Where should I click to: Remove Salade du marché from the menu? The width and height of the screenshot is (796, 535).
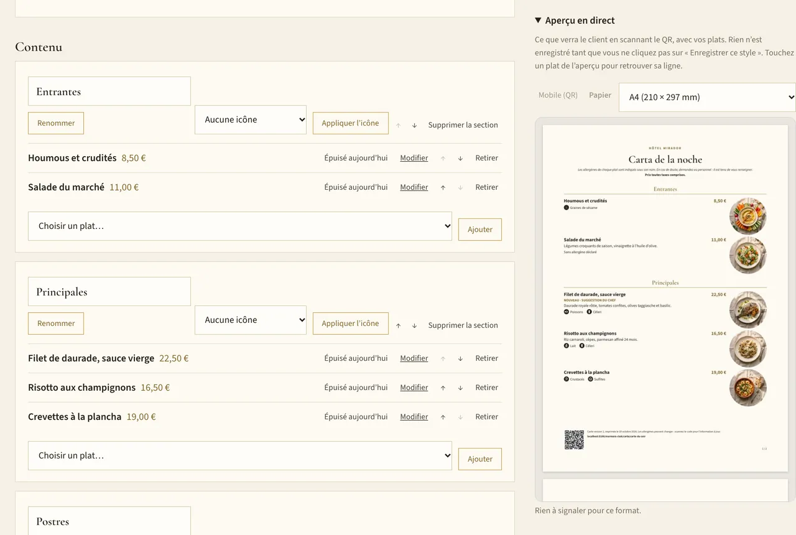487,187
